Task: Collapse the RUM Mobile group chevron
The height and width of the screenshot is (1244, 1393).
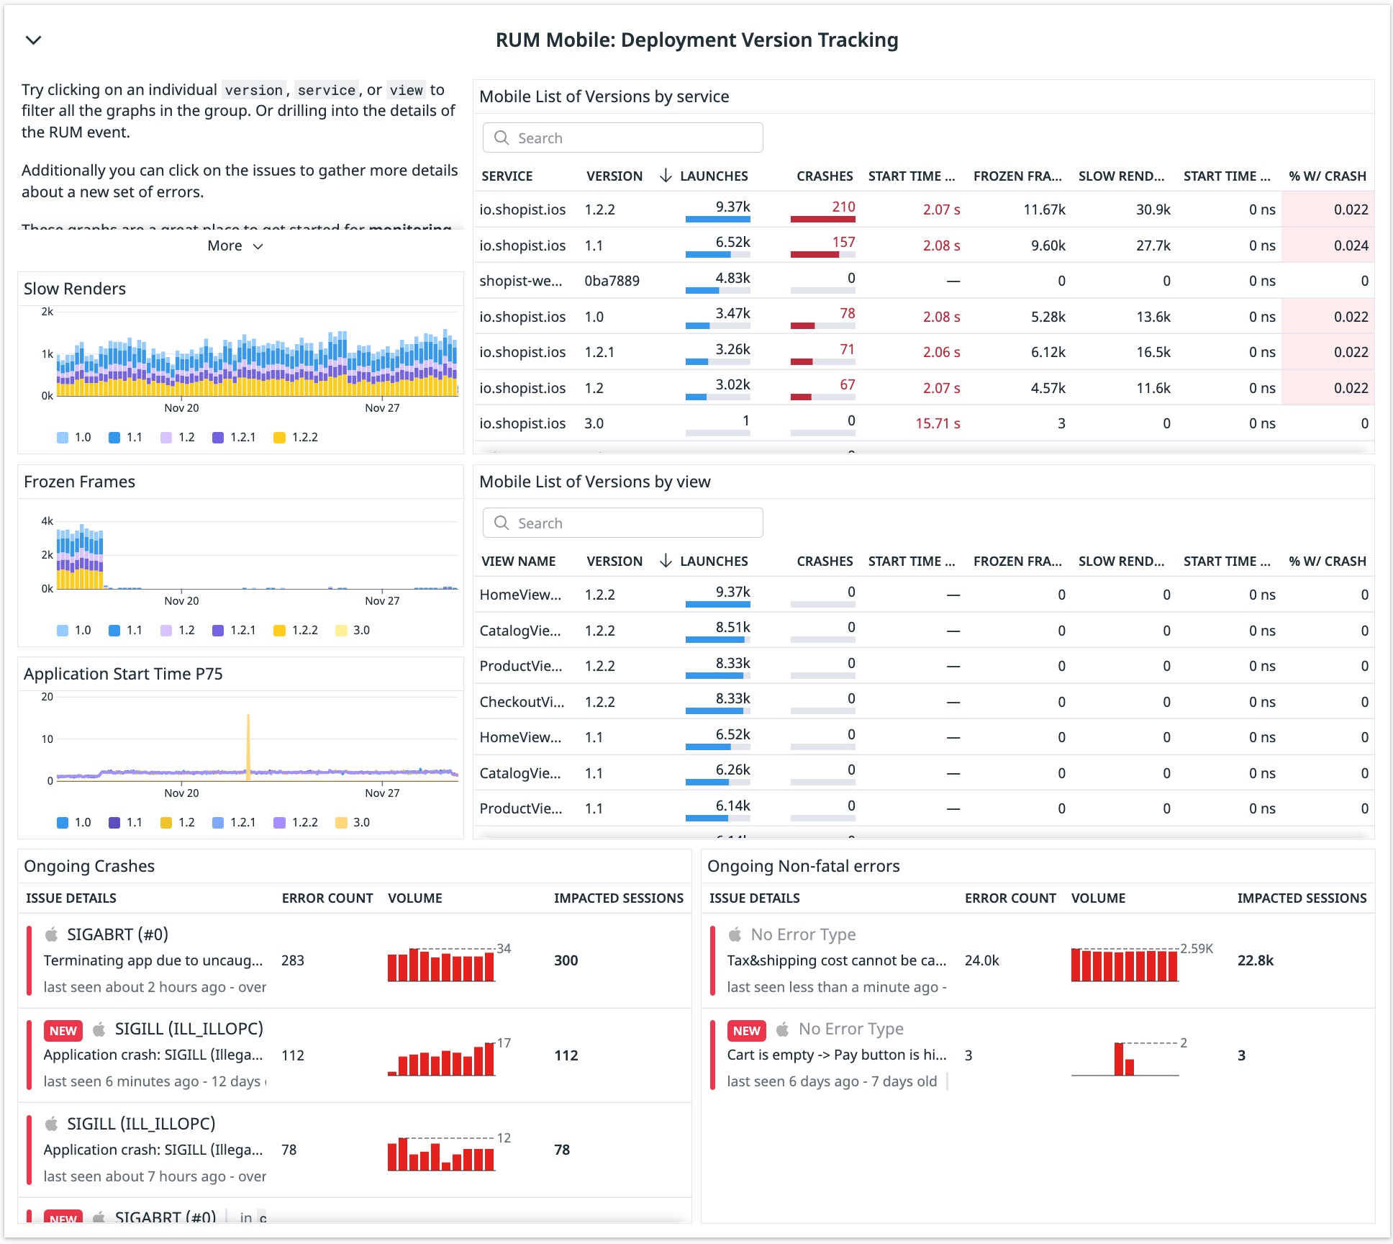Action: 33,40
